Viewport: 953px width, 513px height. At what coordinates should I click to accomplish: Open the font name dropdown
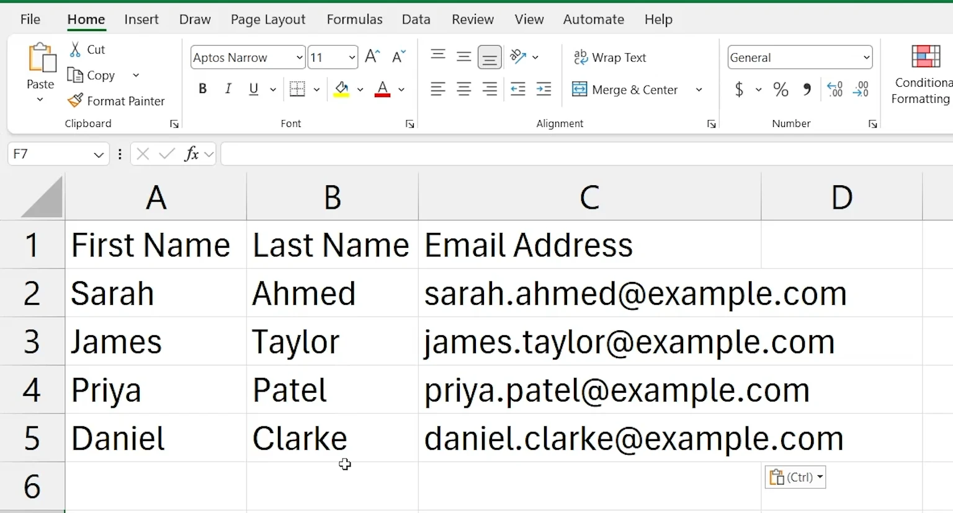point(299,58)
